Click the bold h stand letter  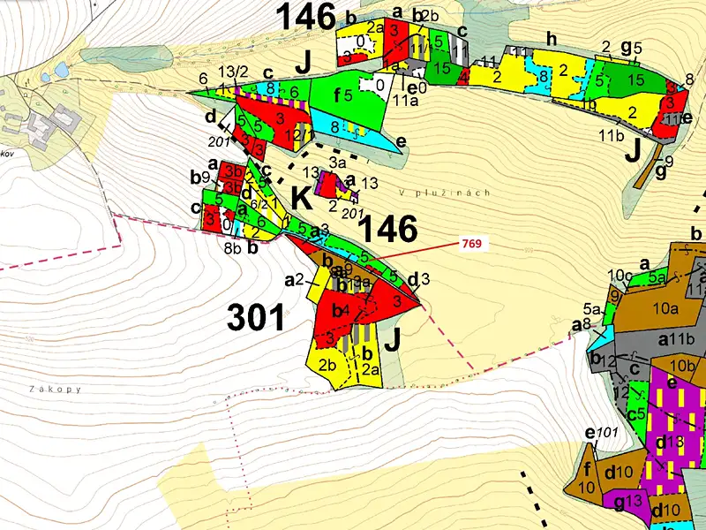551,39
